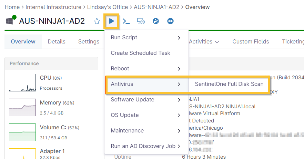This screenshot has height=159, width=304.
Task: Open the CPU performance graph
Action: pos(22,83)
